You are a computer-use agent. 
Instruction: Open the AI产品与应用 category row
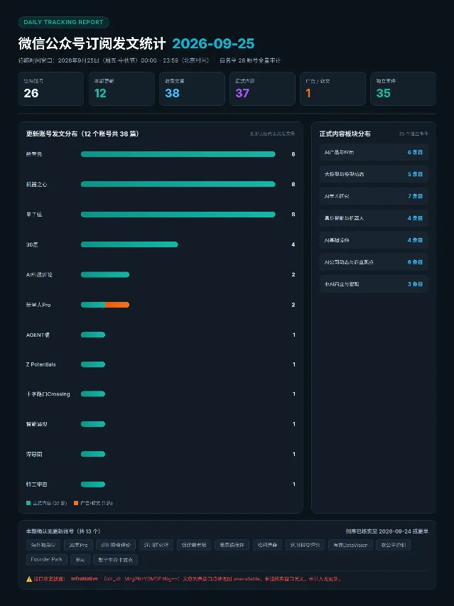tap(374, 152)
